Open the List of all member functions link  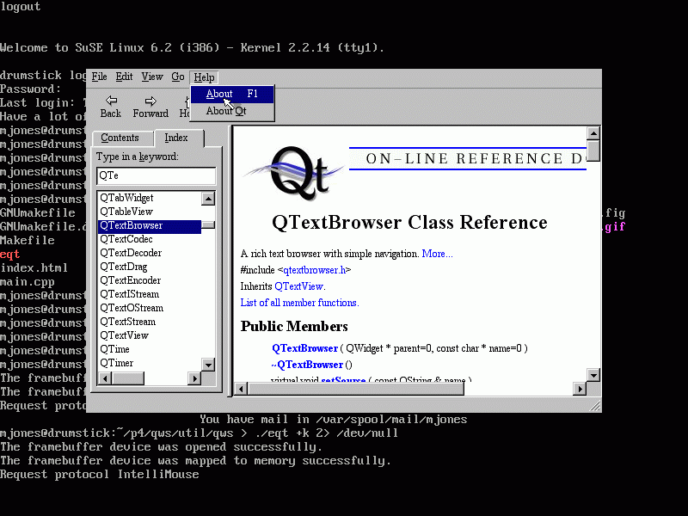299,303
